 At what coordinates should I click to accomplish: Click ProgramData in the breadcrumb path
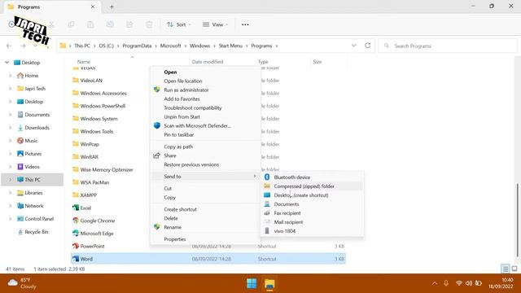click(x=137, y=46)
